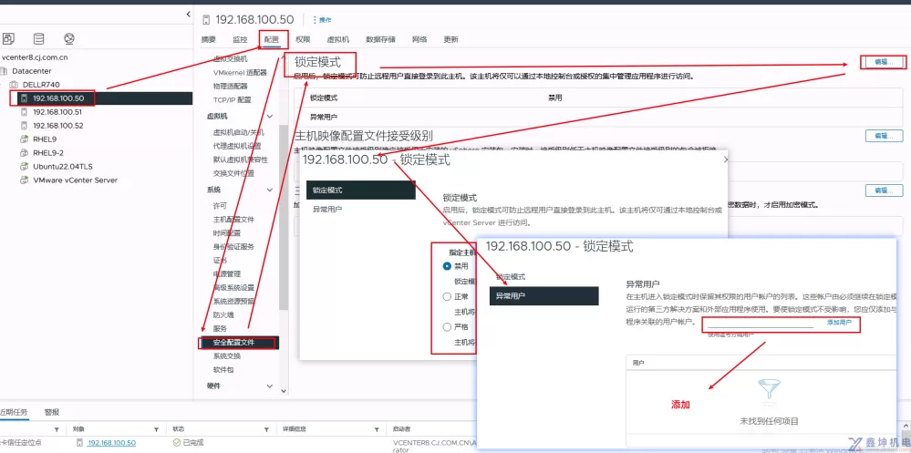Switch to the 摘要 tab
Image resolution: width=911 pixels, height=453 pixels.
[208, 39]
